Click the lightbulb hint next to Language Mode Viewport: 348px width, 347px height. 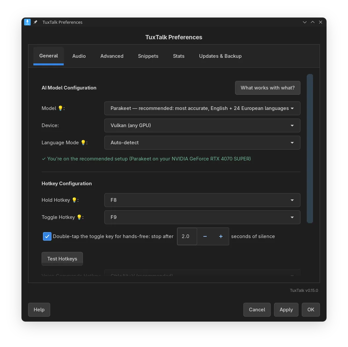pos(83,142)
